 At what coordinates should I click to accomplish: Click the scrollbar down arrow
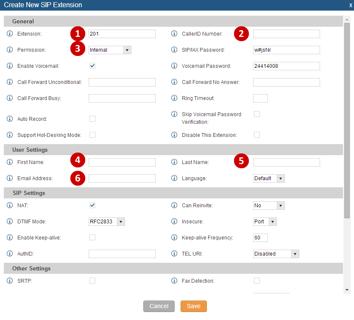347,290
